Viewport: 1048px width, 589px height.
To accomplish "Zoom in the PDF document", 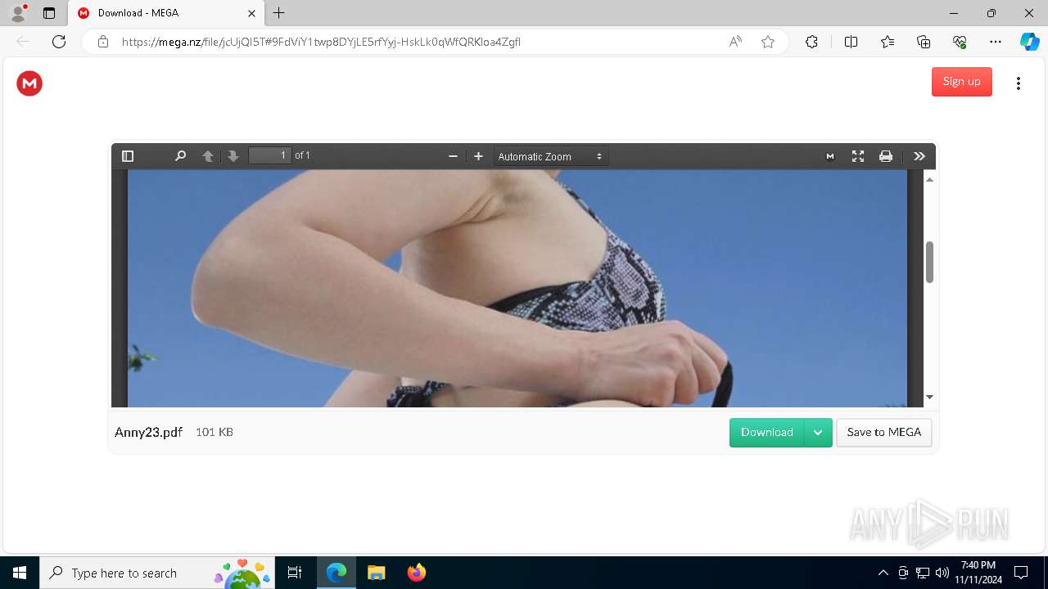I will (479, 156).
